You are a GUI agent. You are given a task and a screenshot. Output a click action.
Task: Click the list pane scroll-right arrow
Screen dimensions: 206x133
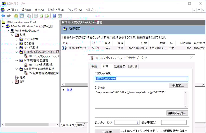(203, 84)
